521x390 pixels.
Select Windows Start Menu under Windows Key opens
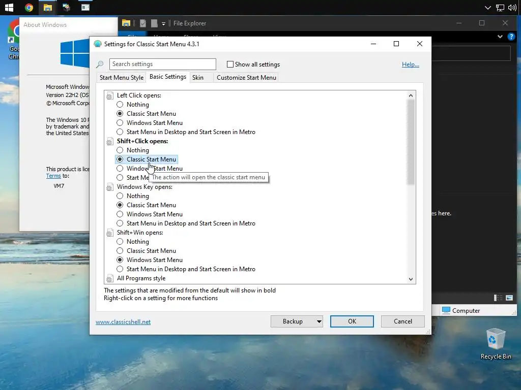[120, 214]
